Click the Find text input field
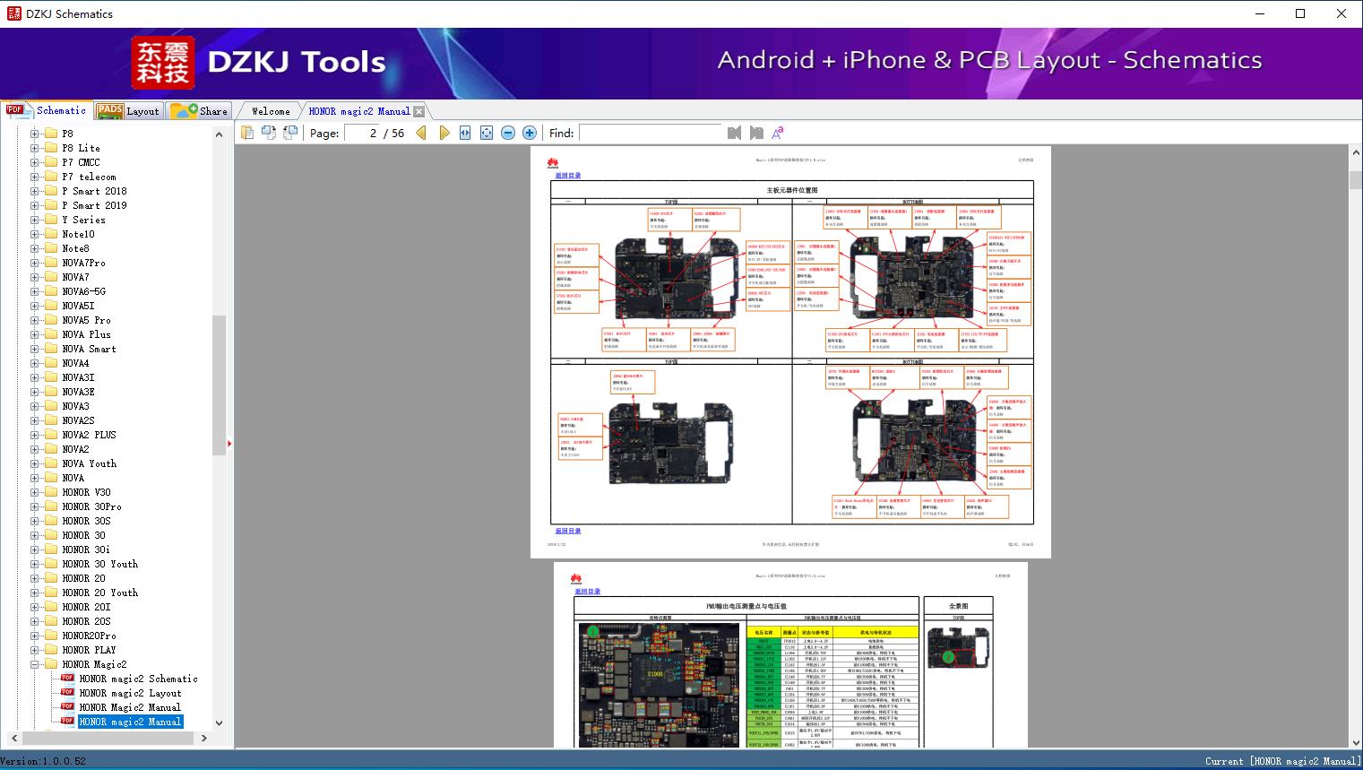 (x=650, y=133)
